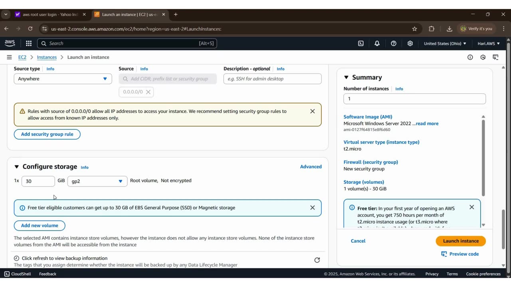Collapse the Summary panel

(x=346, y=77)
